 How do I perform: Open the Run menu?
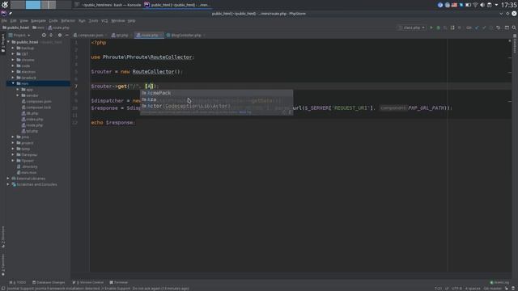click(x=82, y=21)
